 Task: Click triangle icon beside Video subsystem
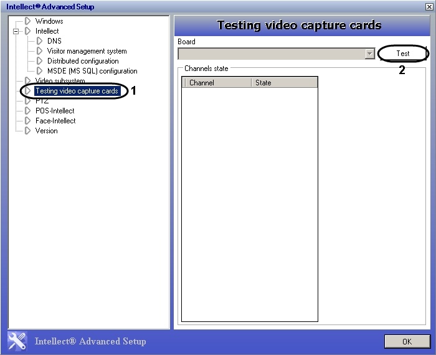click(27, 80)
